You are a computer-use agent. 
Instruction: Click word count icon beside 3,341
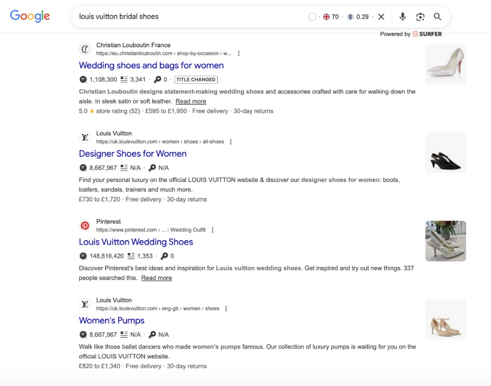click(124, 79)
